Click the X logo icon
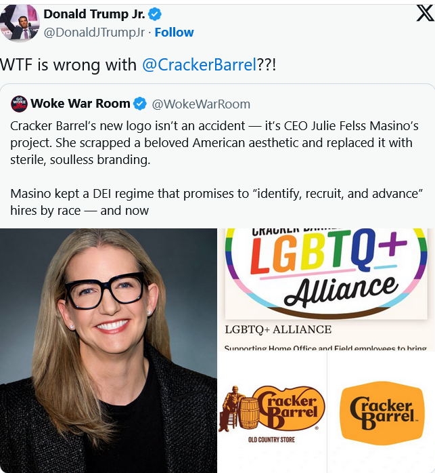Image resolution: width=435 pixels, height=473 pixels. (x=425, y=14)
